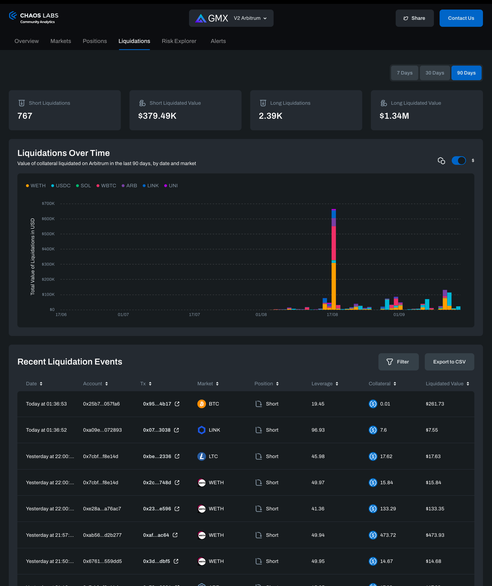This screenshot has width=492, height=586.
Task: Select the 7 Days time range
Action: (404, 73)
